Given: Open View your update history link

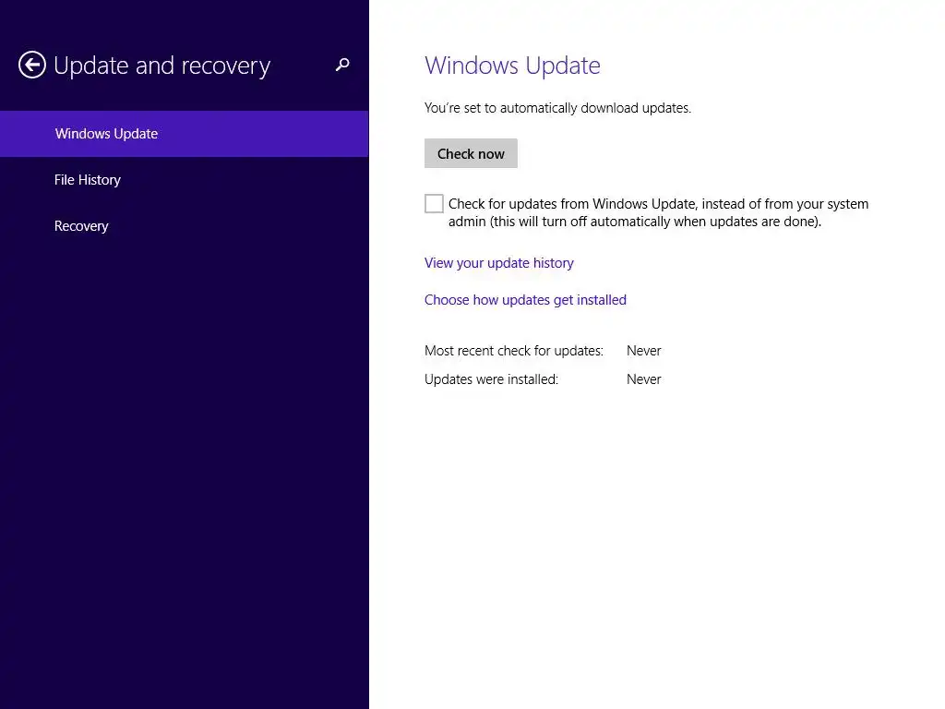Looking at the screenshot, I should [x=499, y=263].
